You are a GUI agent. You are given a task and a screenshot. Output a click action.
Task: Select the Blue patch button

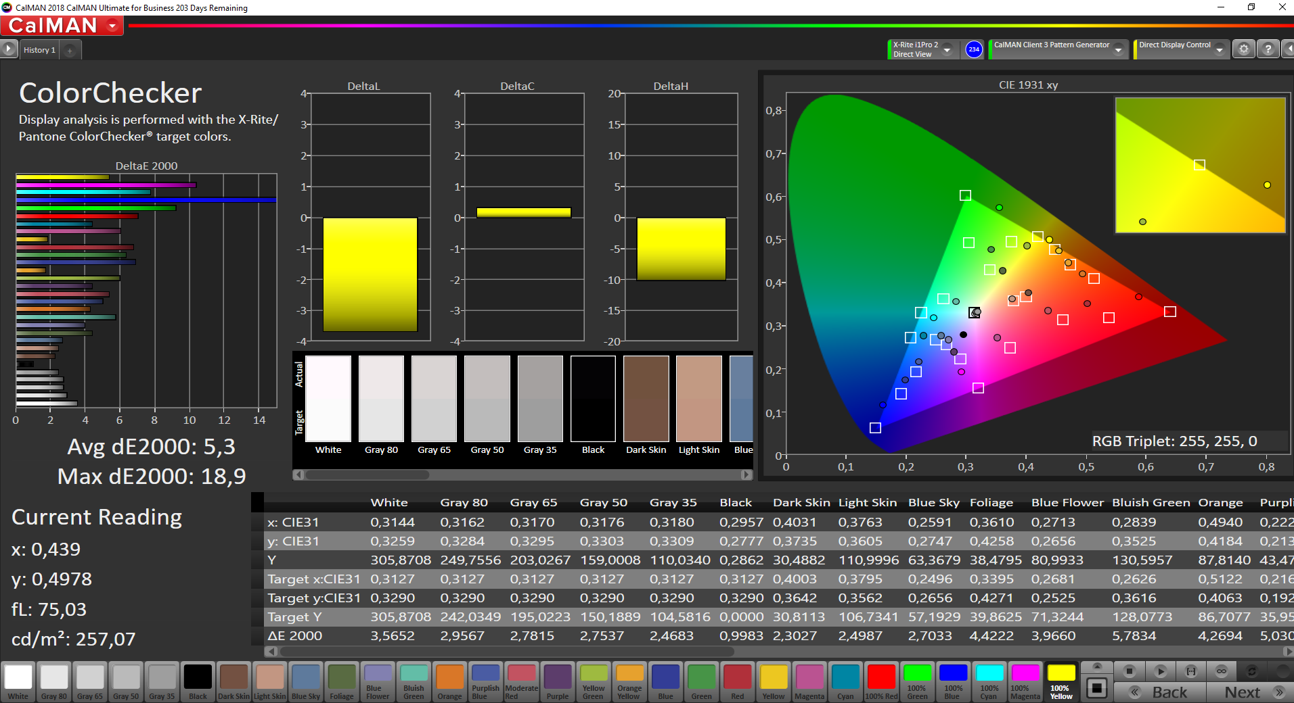[x=665, y=682]
